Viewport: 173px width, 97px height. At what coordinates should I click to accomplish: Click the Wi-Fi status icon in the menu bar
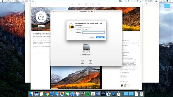[138, 1]
